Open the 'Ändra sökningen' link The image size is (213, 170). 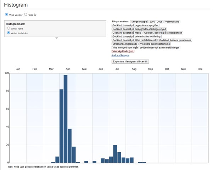[x=120, y=55]
